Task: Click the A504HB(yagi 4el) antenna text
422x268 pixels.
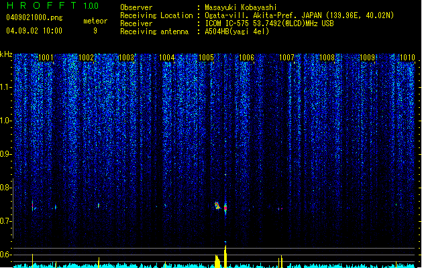Action: pos(237,31)
